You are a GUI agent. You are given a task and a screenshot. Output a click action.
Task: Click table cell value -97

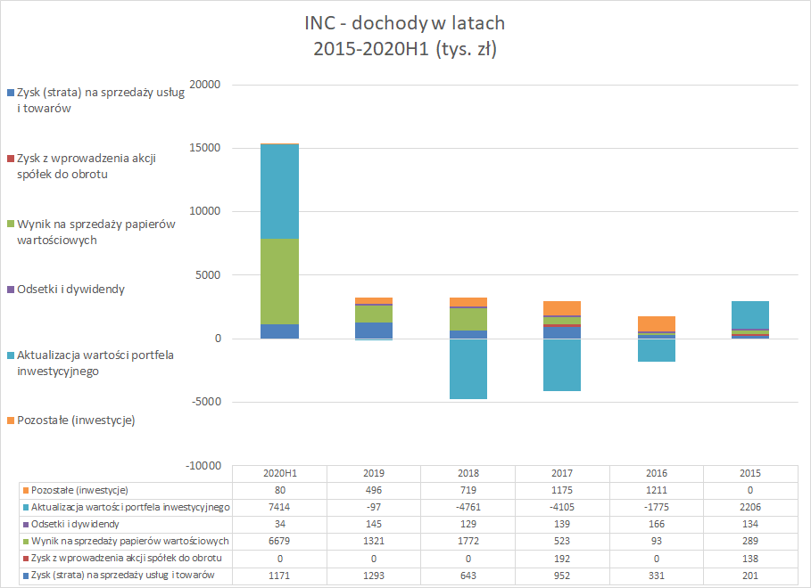click(374, 508)
